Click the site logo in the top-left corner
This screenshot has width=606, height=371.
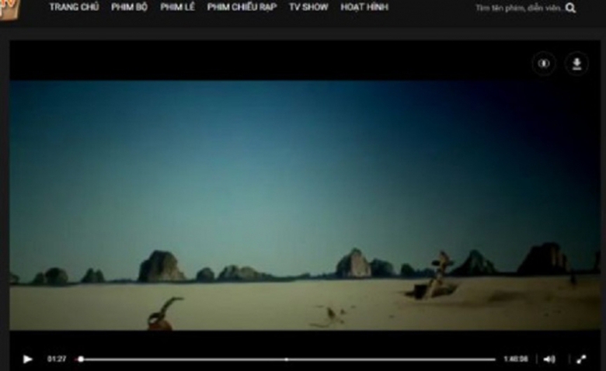pos(10,9)
